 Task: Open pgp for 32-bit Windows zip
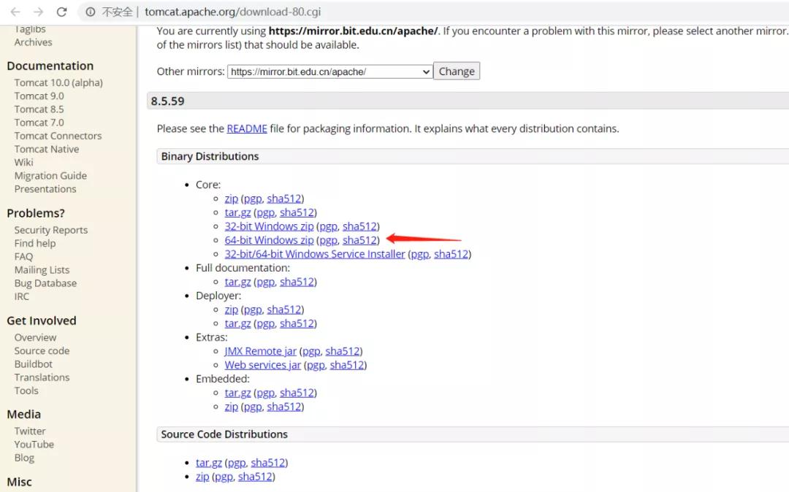click(x=328, y=226)
